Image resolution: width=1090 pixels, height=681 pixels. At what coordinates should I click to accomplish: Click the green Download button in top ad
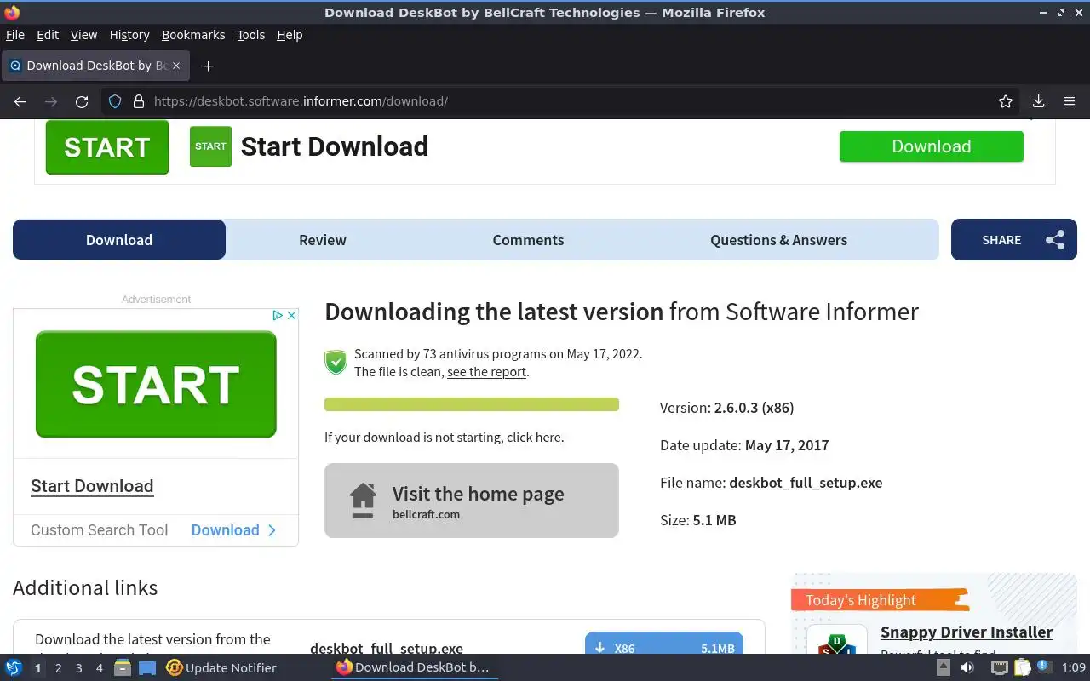coord(932,146)
